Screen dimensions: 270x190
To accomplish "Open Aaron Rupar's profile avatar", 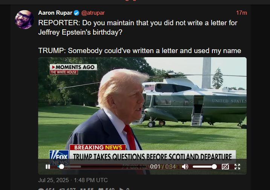I will pos(24,20).
